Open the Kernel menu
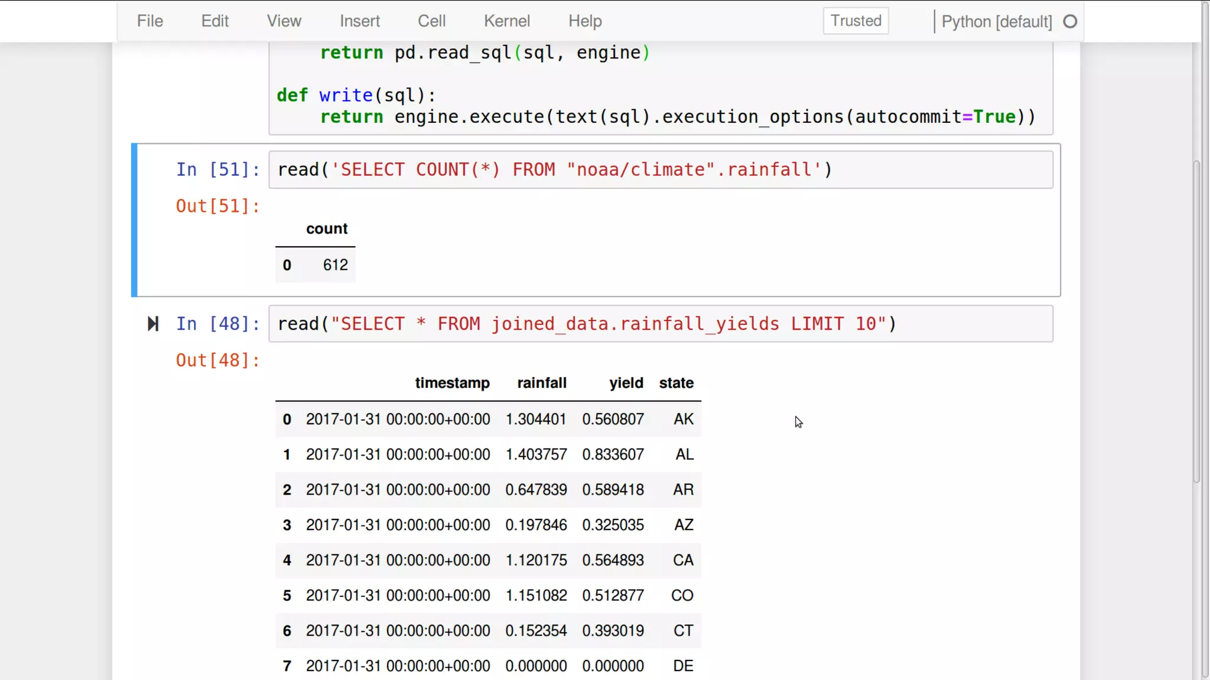 coord(506,21)
